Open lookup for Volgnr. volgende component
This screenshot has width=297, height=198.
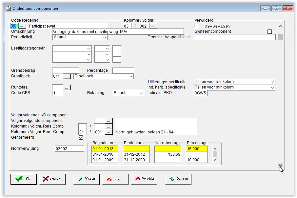[x=109, y=121]
